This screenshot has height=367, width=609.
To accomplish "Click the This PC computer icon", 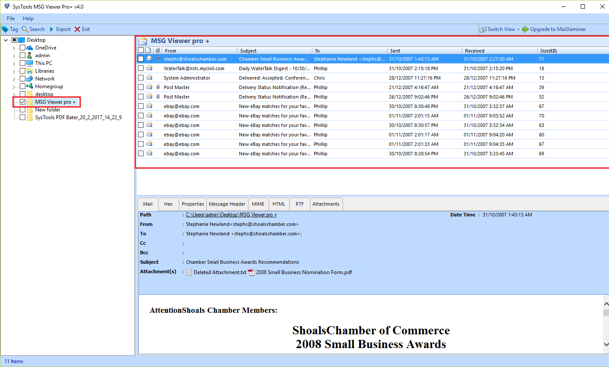I will tap(30, 63).
